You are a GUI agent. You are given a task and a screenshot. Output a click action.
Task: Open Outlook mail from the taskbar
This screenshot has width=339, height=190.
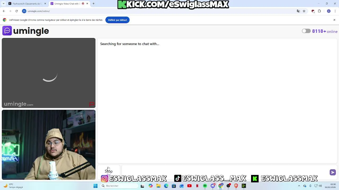pyautogui.click(x=181, y=186)
